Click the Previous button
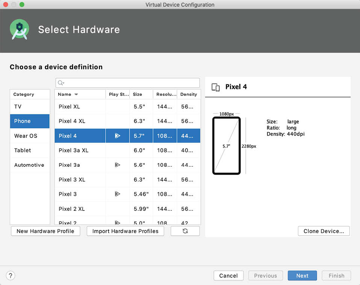 coord(265,276)
